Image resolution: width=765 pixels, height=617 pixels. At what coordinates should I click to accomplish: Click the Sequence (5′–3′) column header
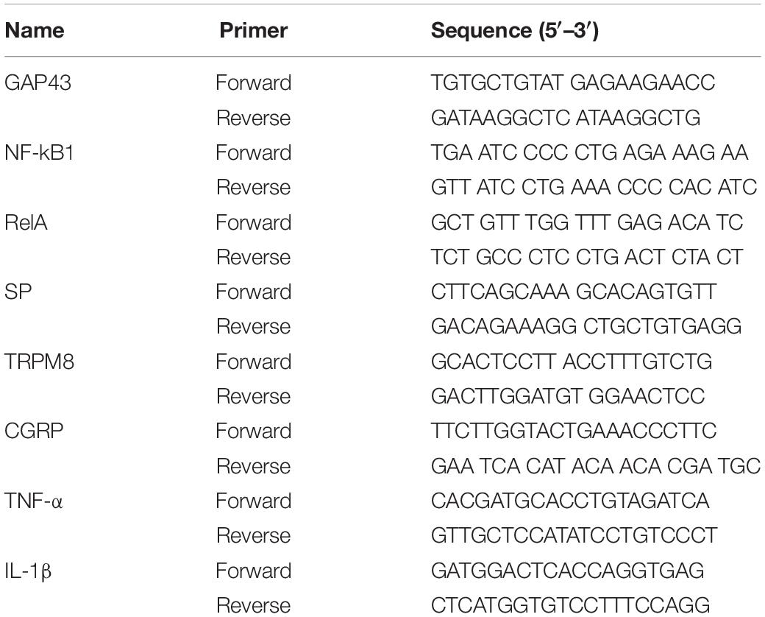coord(515,30)
